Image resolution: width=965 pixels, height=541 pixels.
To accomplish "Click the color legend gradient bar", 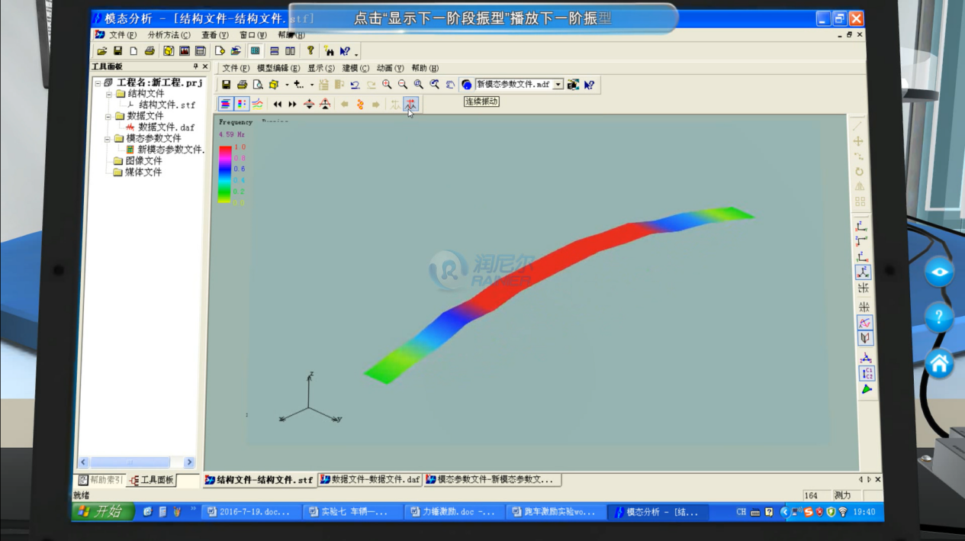I will tap(225, 173).
